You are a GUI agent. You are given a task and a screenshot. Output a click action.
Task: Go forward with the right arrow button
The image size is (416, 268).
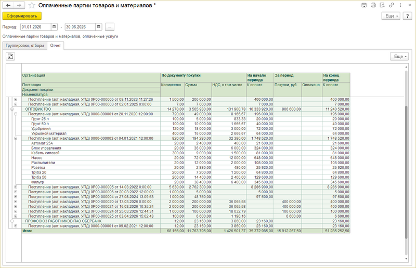tap(19, 5)
